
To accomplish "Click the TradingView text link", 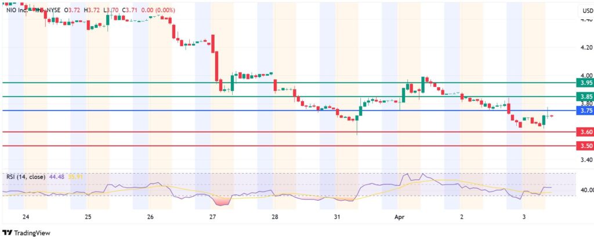I will coord(32,233).
